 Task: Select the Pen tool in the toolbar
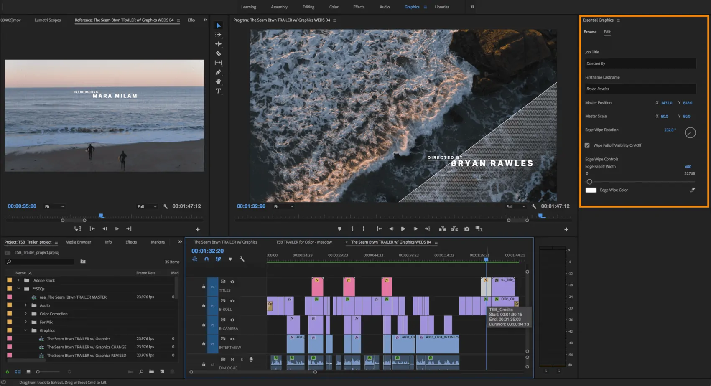pyautogui.click(x=218, y=72)
